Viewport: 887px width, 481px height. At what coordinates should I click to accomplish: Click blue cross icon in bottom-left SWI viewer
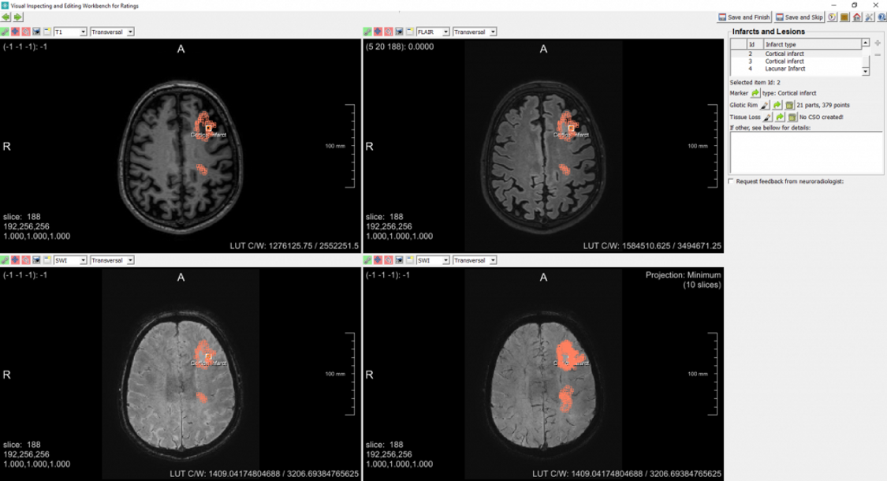point(15,260)
